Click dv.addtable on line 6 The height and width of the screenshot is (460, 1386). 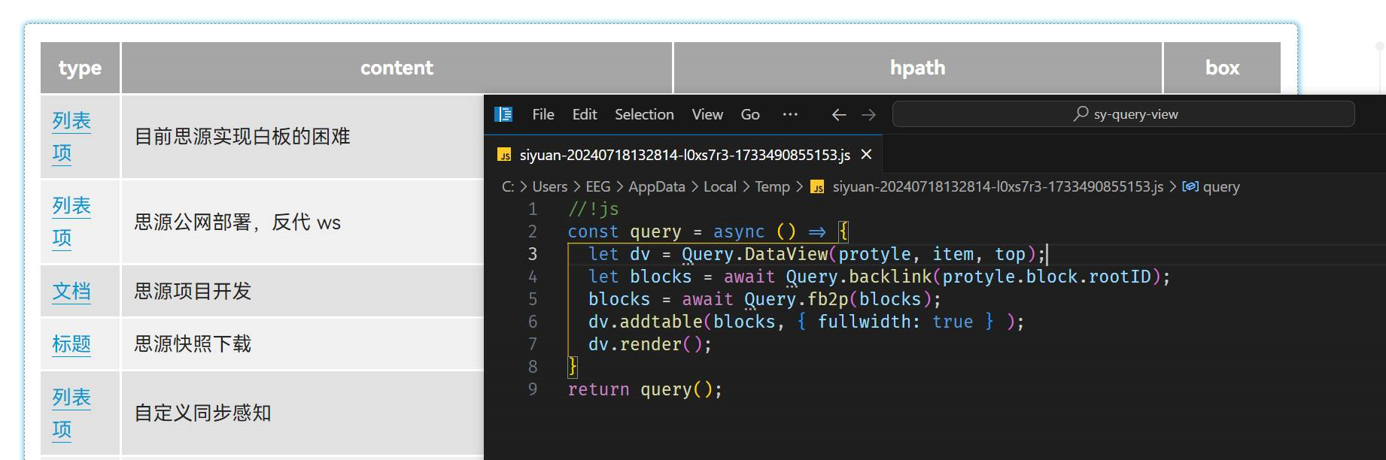pos(646,322)
